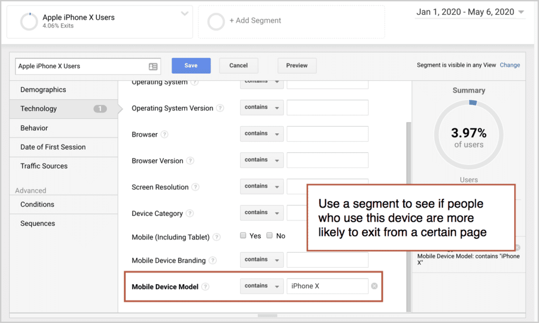The image size is (539, 323).
Task: Open Operating System Version contains dropdown
Action: [262, 107]
